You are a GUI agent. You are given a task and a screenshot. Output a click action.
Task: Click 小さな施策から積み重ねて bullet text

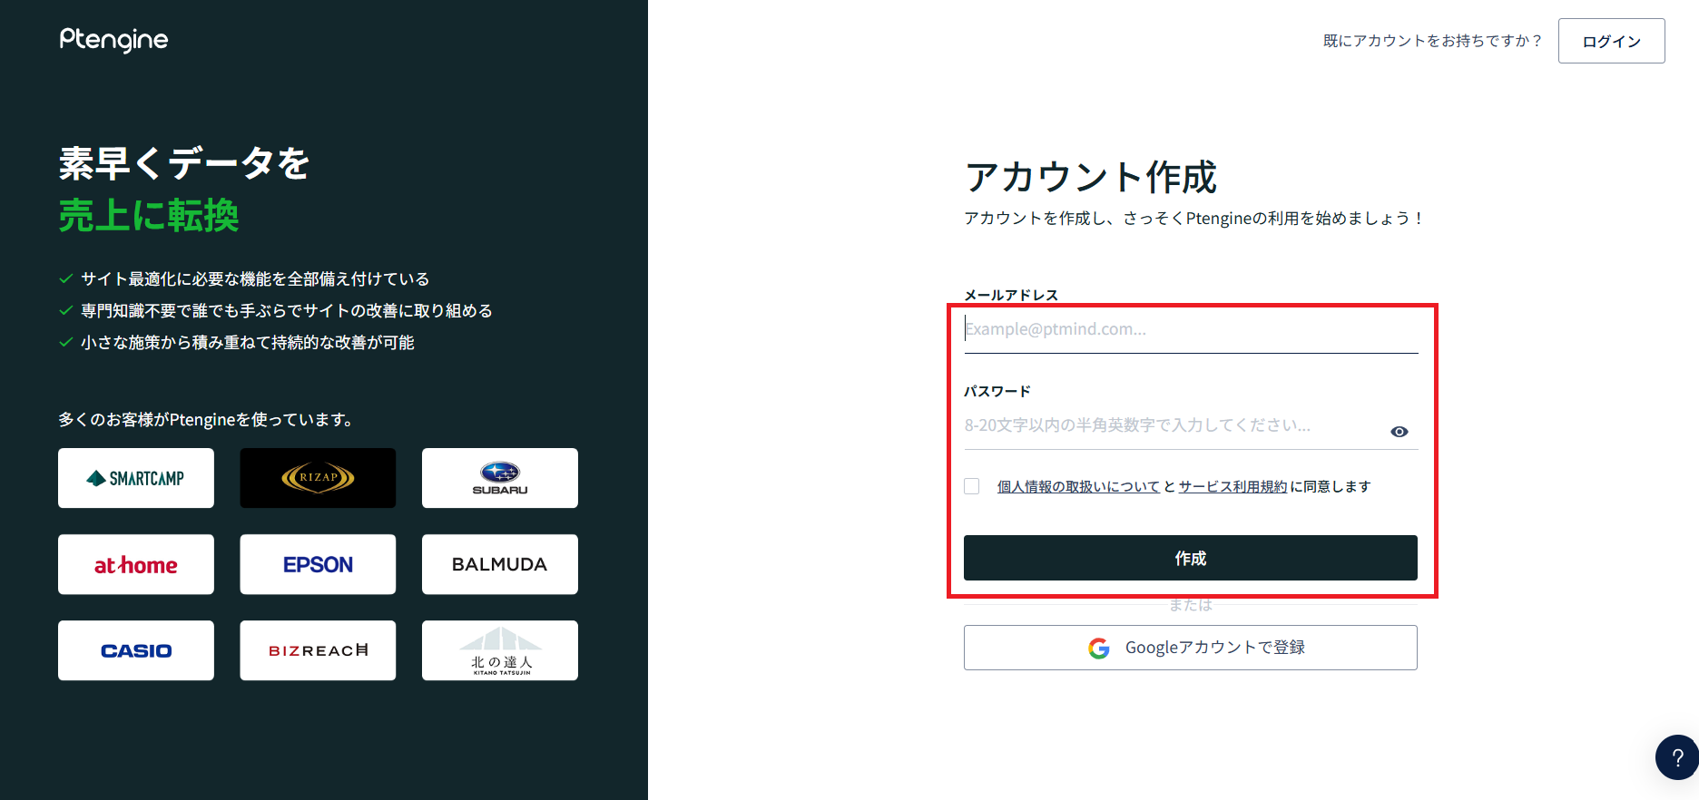[248, 343]
